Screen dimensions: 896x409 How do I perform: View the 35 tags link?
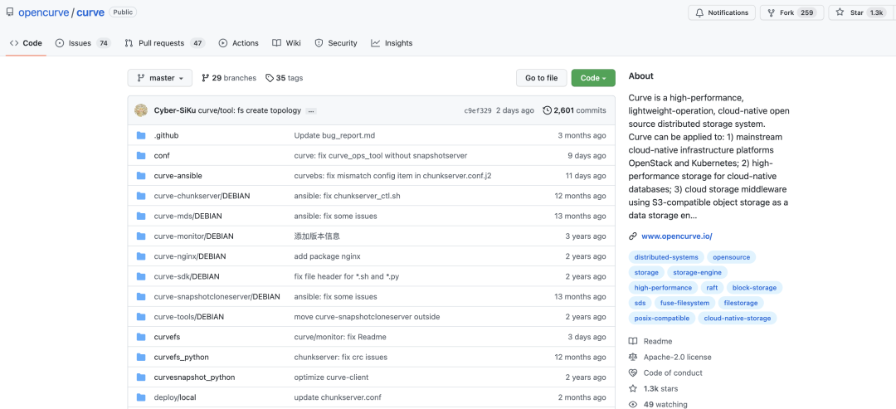click(x=284, y=78)
